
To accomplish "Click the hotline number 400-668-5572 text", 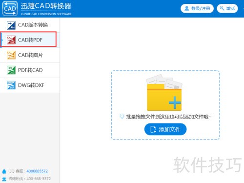I will 39,179.
